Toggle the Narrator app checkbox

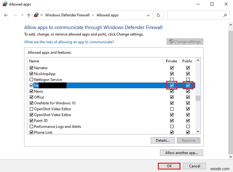pos(31,68)
